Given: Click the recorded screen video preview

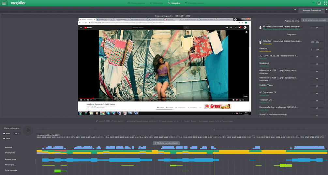Looking at the screenshot, I should 164,67.
